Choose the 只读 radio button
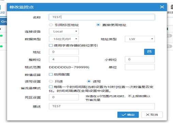The width and height of the screenshot is (173, 123). (51, 81)
